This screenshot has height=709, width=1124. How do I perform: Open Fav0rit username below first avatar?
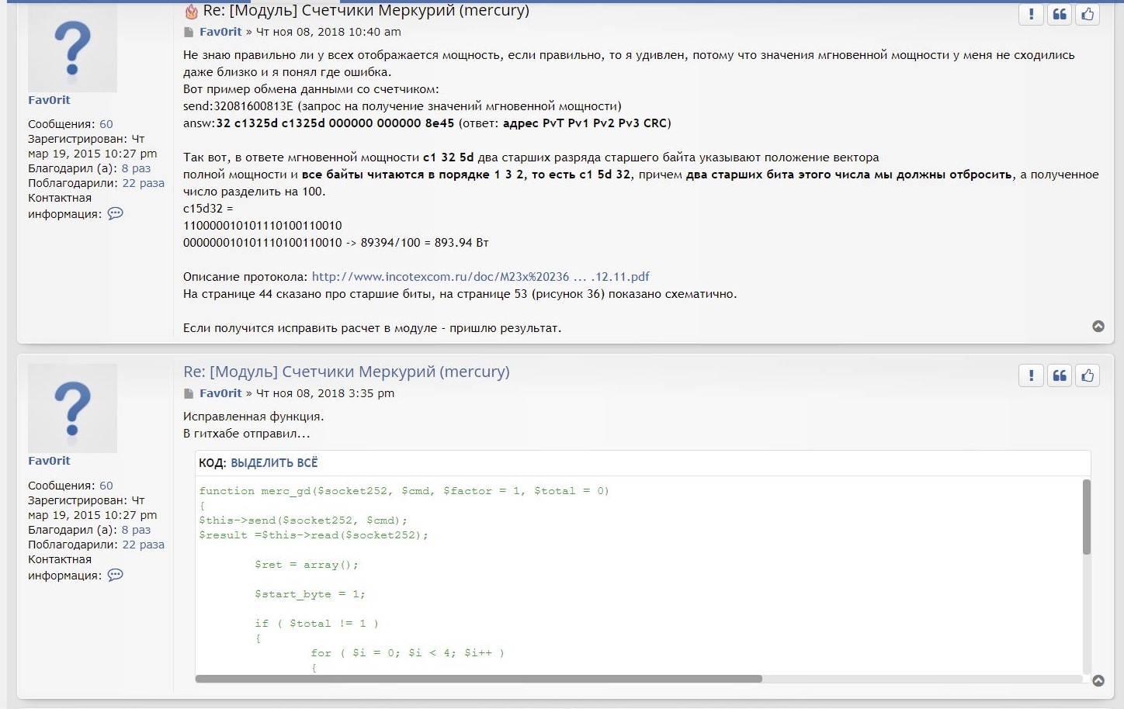(x=49, y=100)
